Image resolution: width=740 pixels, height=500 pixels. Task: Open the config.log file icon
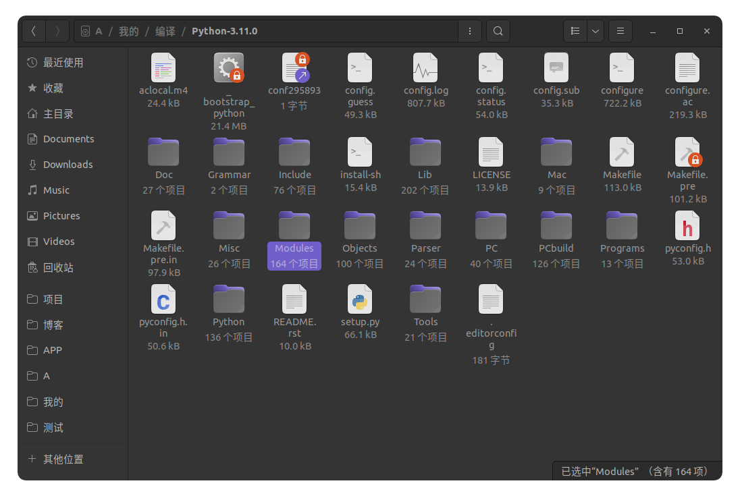tap(425, 68)
